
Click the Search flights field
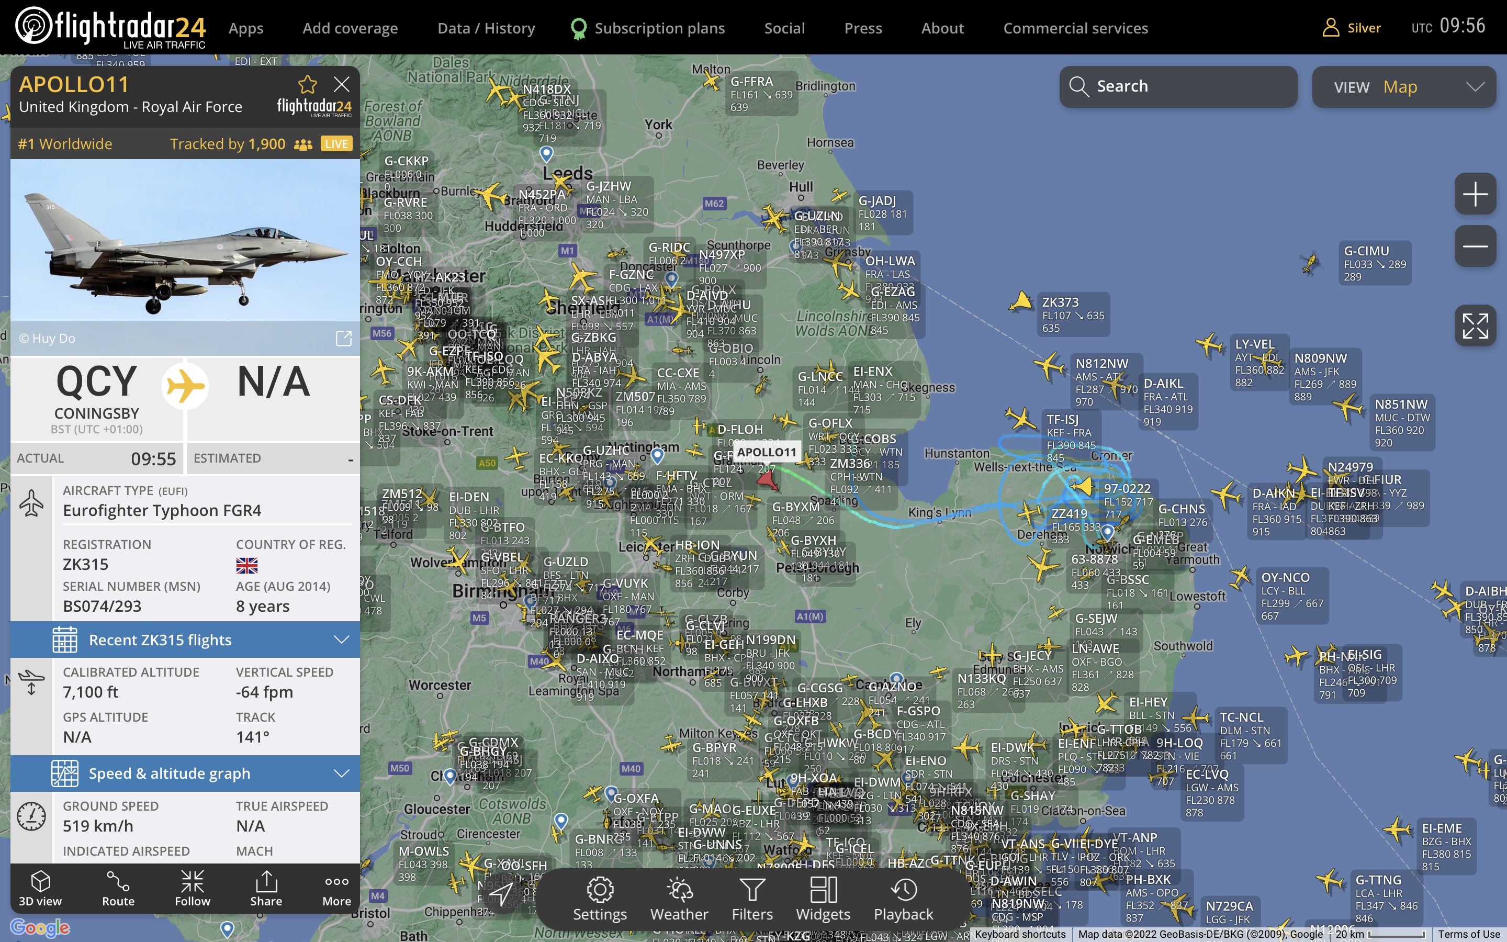[x=1178, y=86]
